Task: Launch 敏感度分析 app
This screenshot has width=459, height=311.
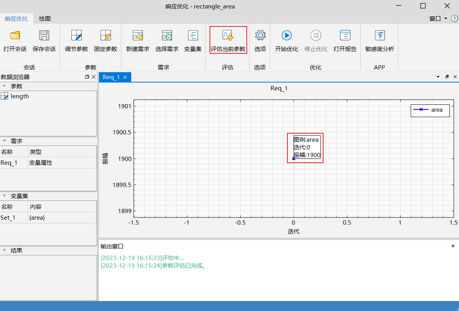Action: pos(380,36)
